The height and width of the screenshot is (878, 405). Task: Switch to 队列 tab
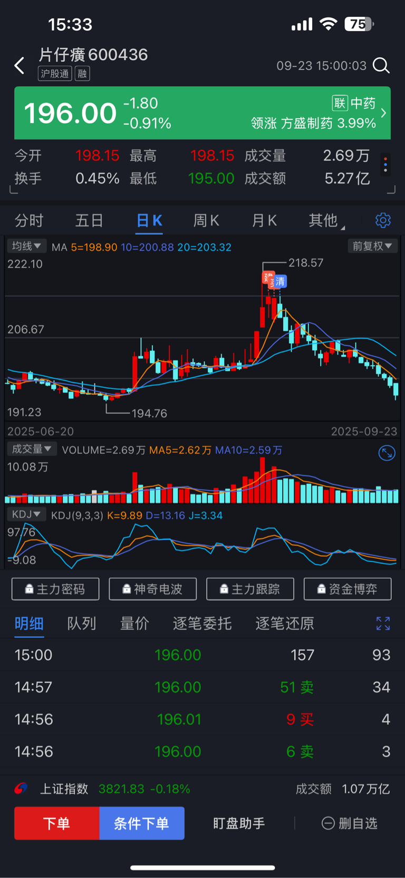coord(82,623)
